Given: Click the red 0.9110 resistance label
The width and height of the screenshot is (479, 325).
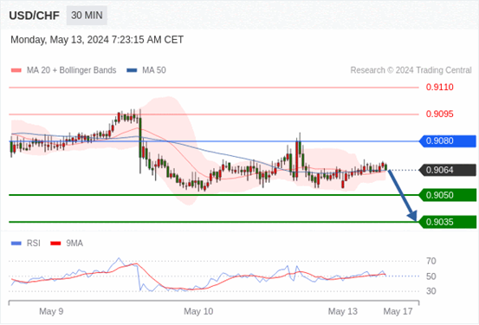Looking at the screenshot, I should (x=440, y=88).
